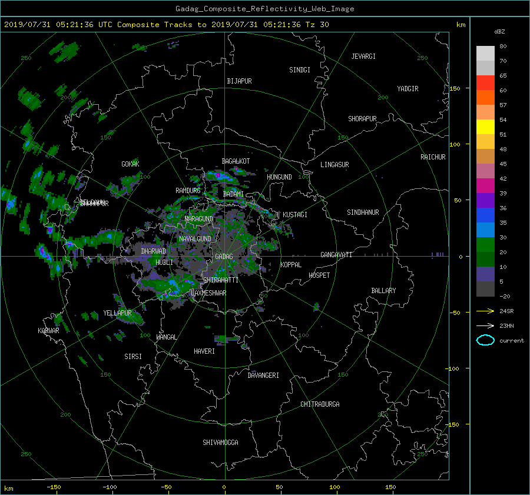
Task: Click the 23MN legend label
Action: coord(506,326)
